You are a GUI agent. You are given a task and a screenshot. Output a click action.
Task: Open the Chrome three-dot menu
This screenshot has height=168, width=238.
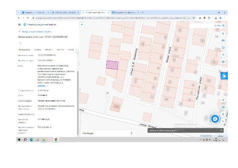pos(225,18)
